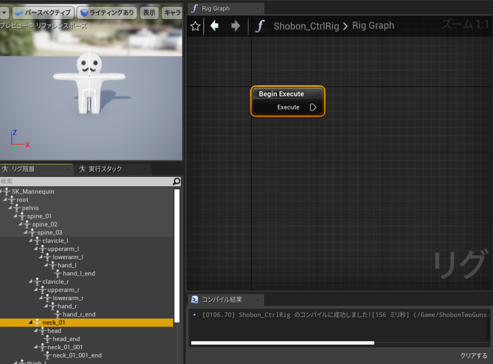Close the 実行スタック tab

click(145, 169)
